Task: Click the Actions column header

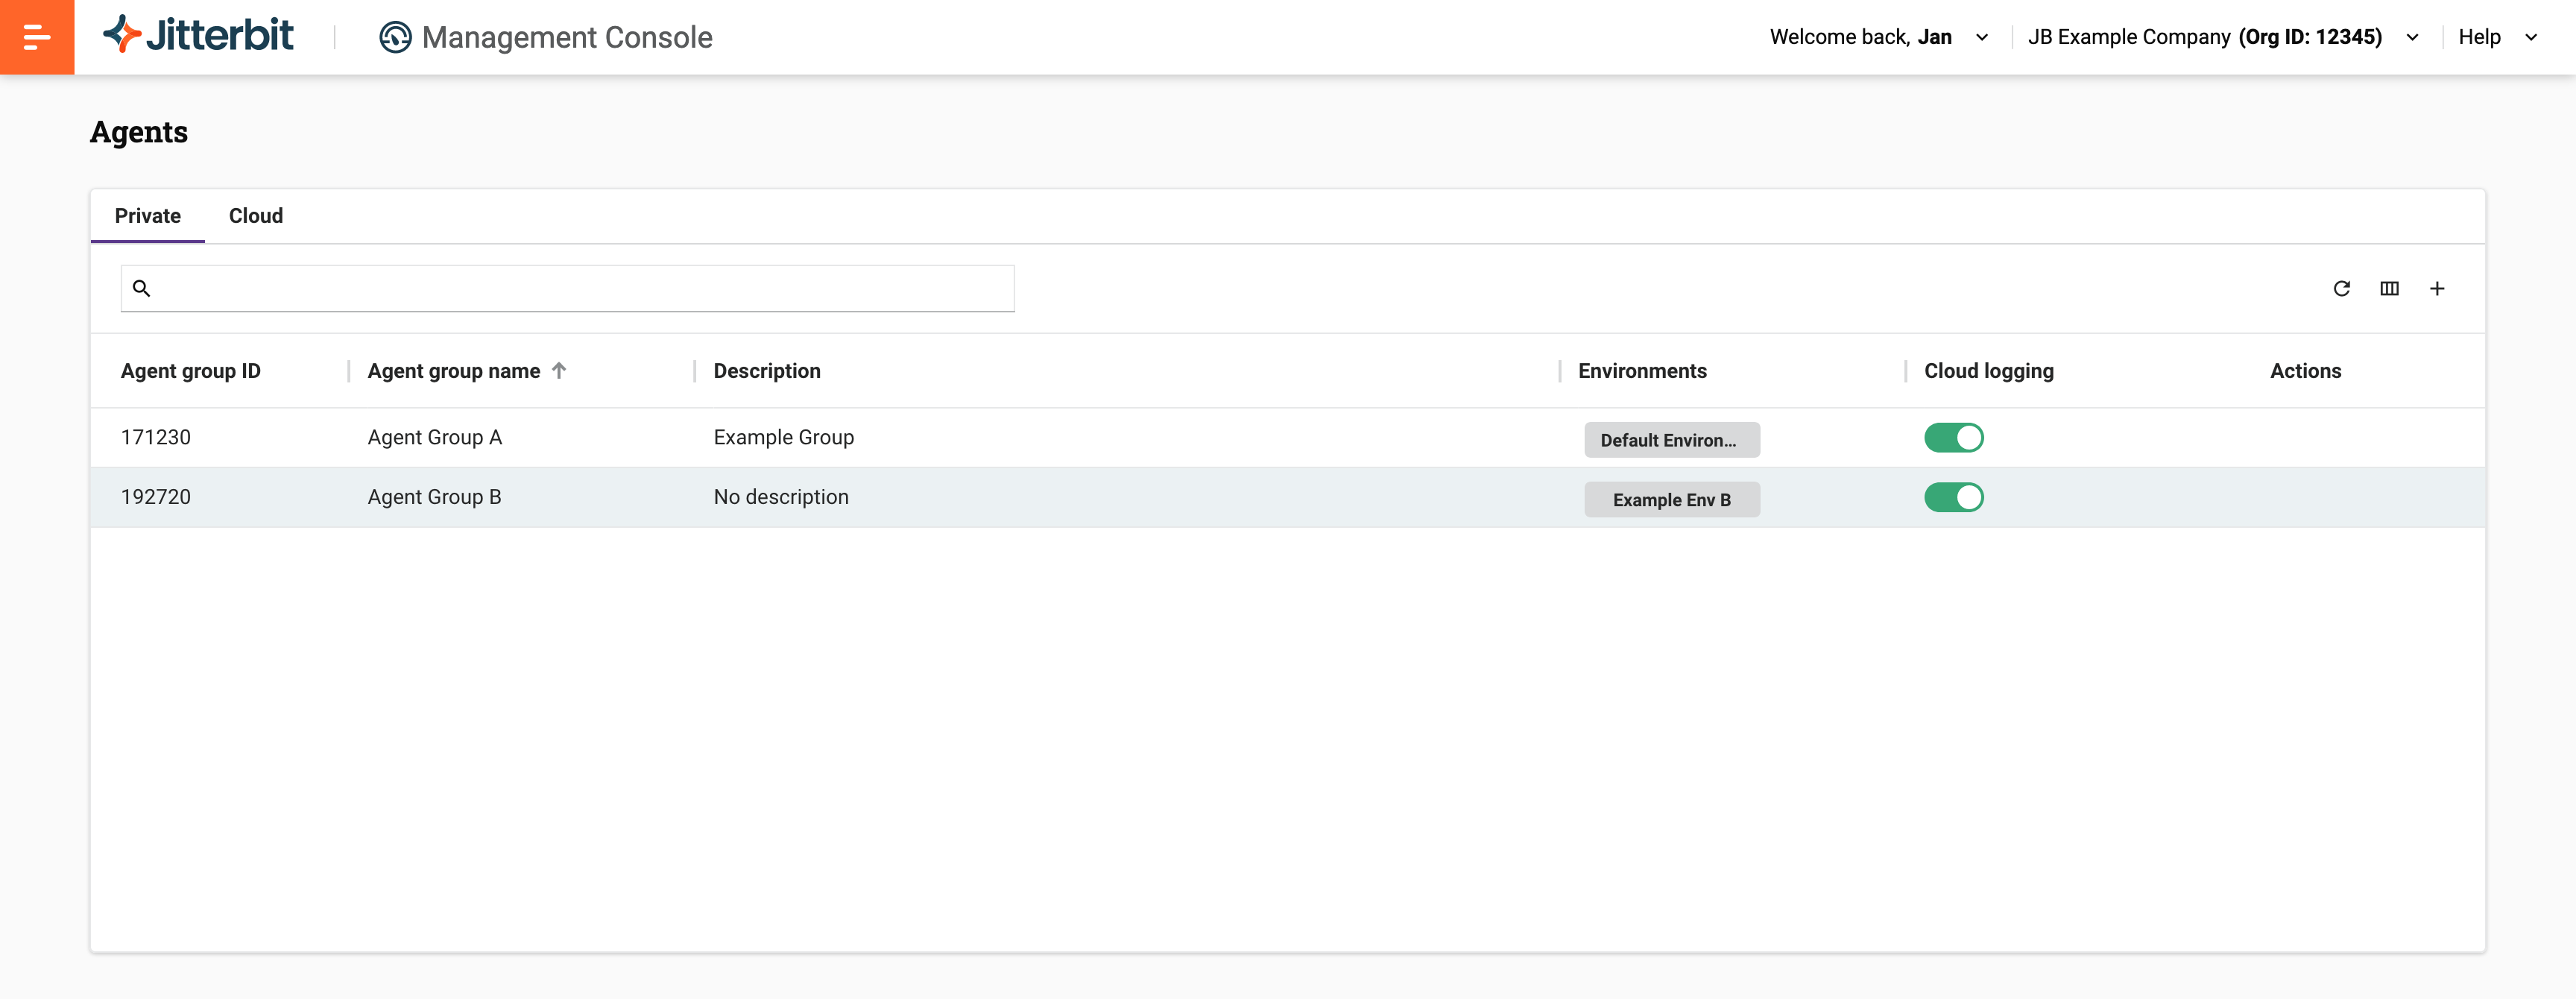Action: 2305,371
